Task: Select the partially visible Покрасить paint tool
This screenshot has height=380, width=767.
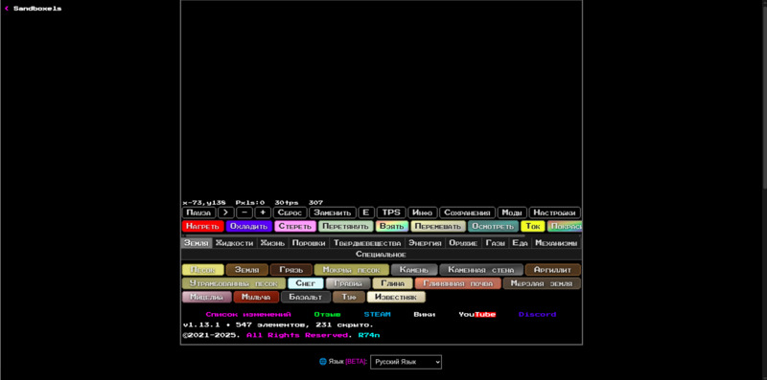Action: click(565, 227)
